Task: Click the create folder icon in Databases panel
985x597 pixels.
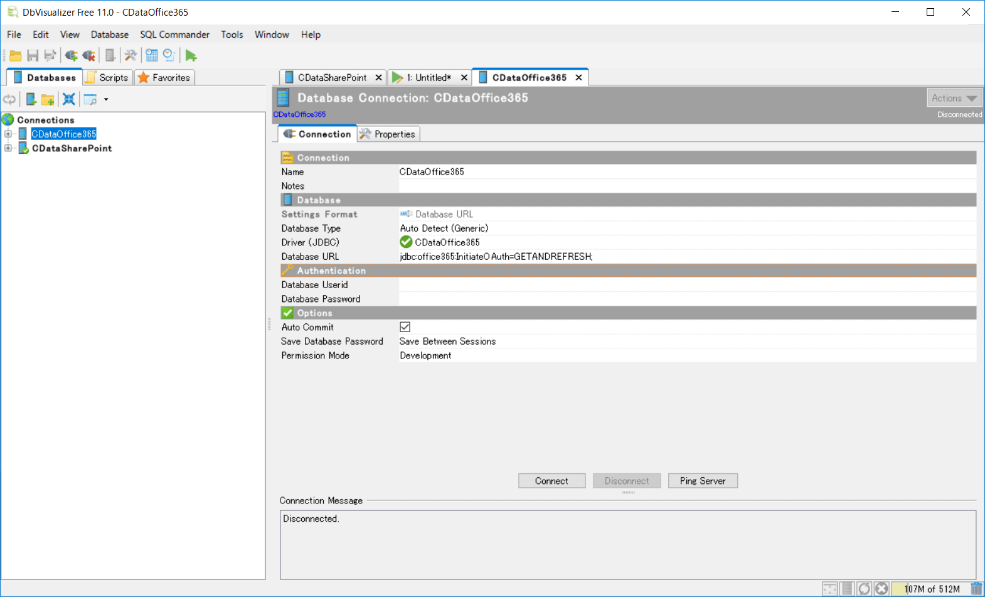Action: click(x=48, y=99)
